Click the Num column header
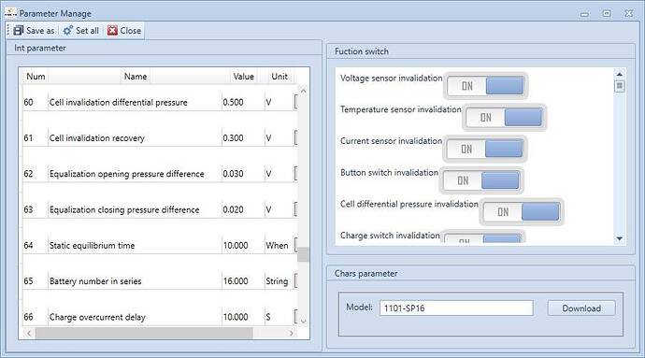This screenshot has width=645, height=358. (x=36, y=77)
